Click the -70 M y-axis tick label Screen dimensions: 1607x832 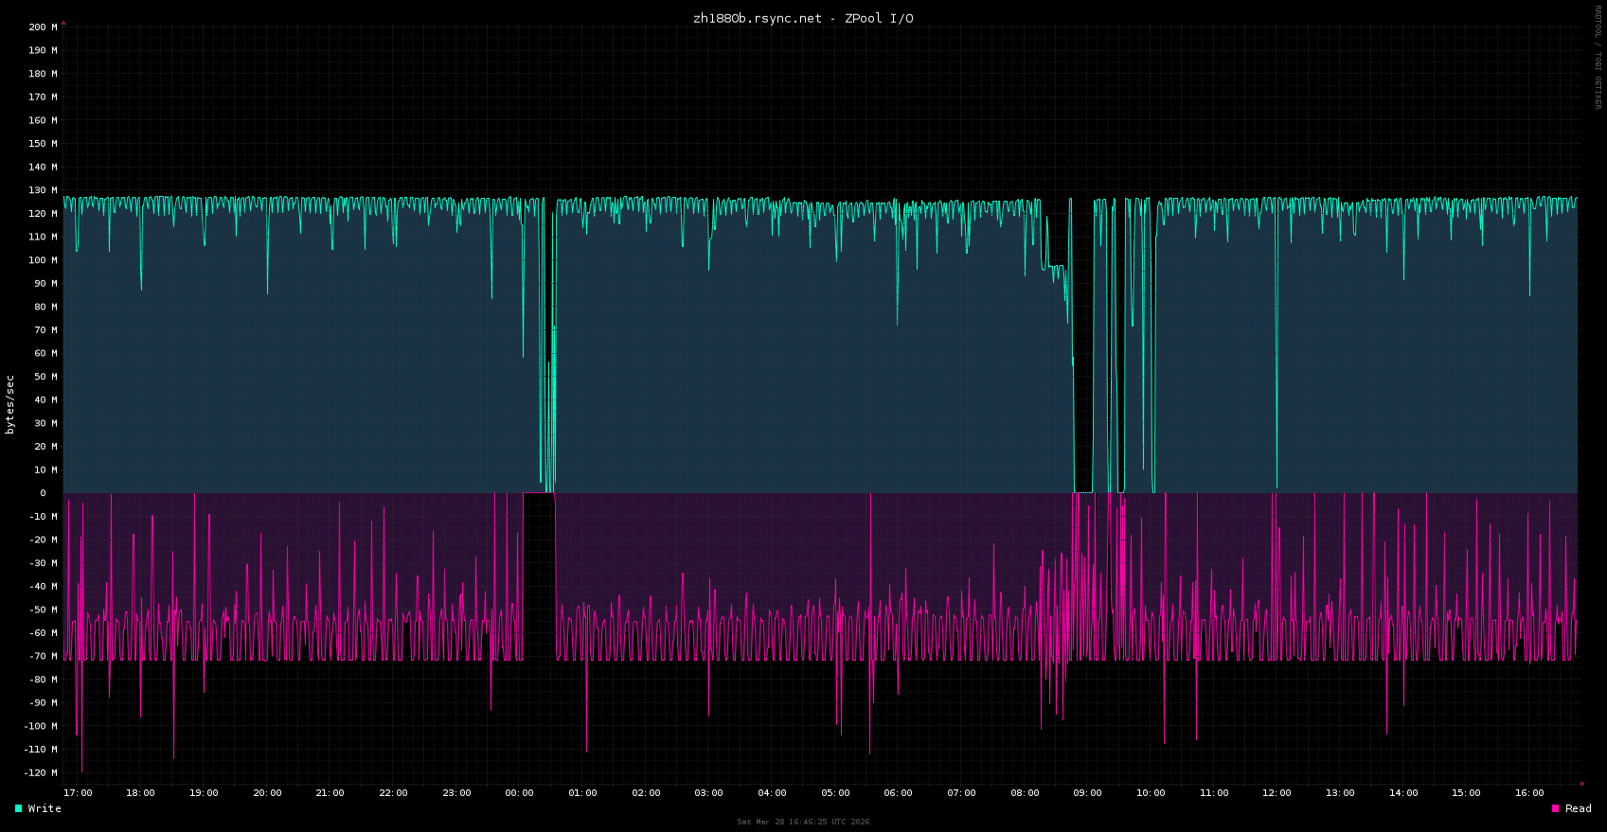[41, 656]
